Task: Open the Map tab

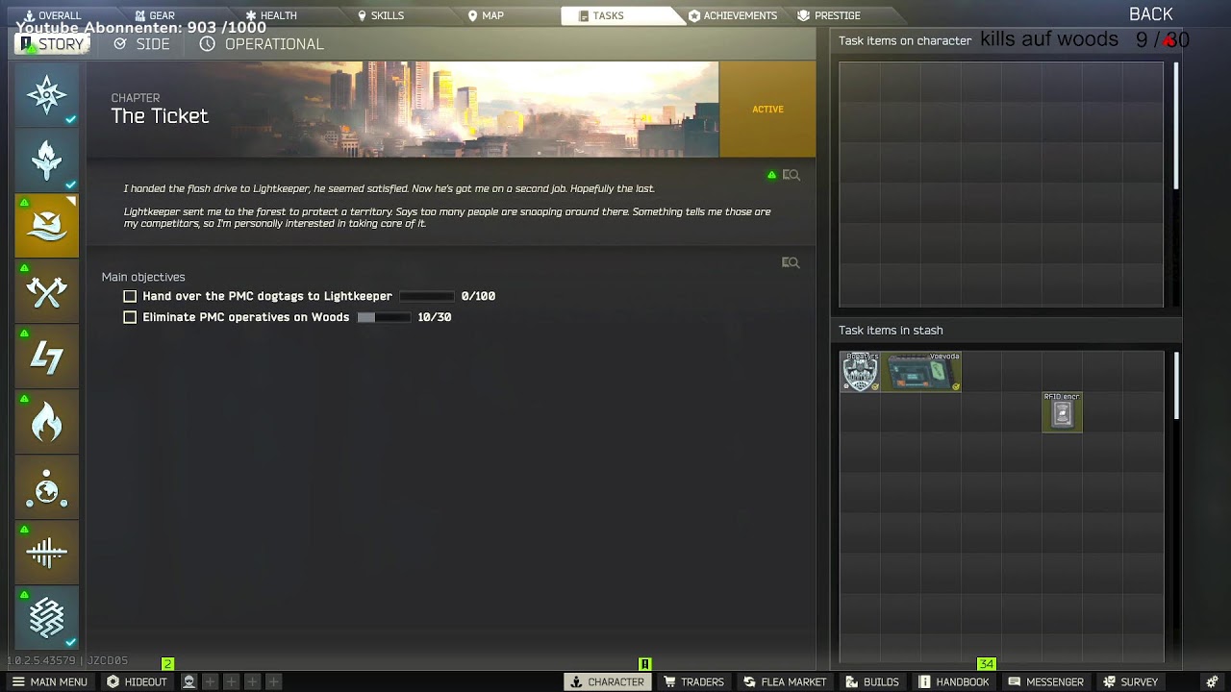Action: (x=486, y=15)
